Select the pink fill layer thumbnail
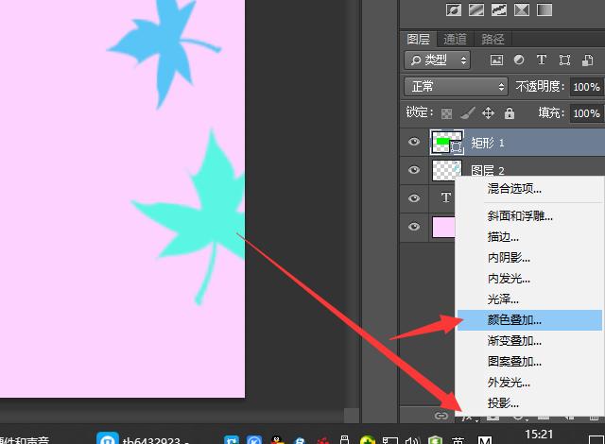Image resolution: width=605 pixels, height=444 pixels. [x=443, y=227]
